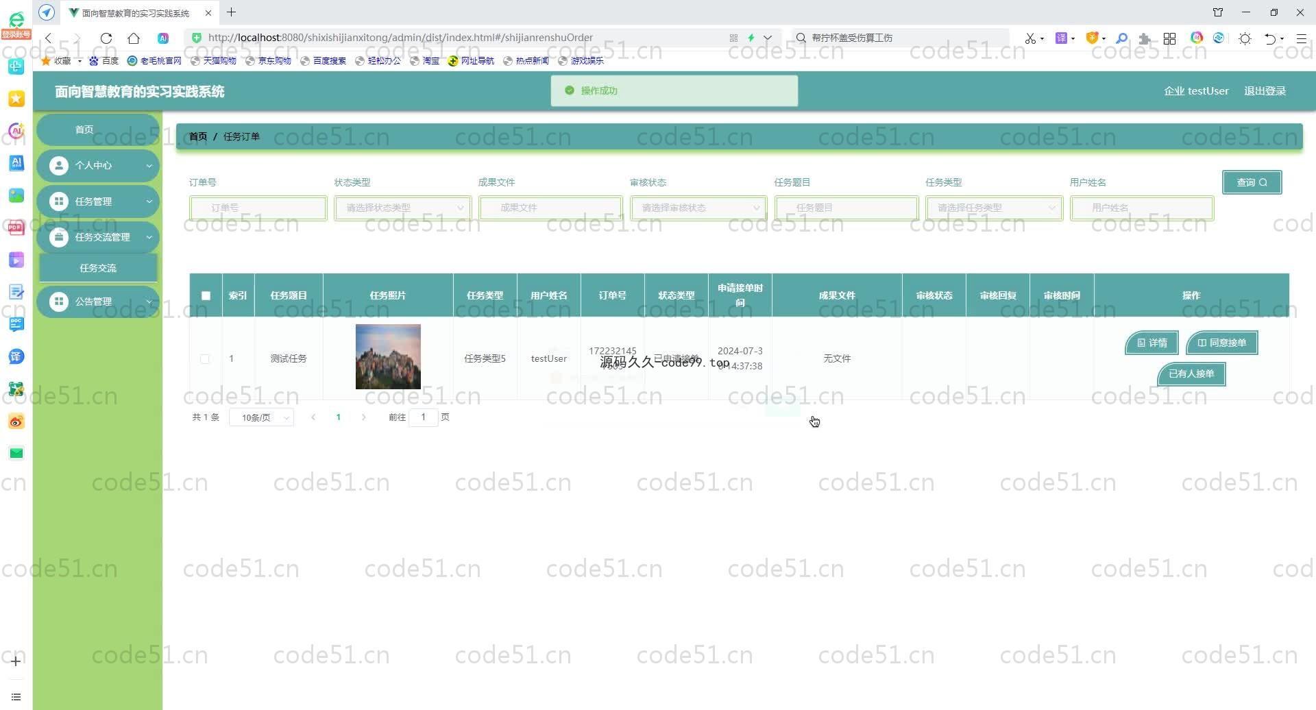1316x710 pixels.
Task: Expand the 个人中心 sidebar menu
Action: 98,165
